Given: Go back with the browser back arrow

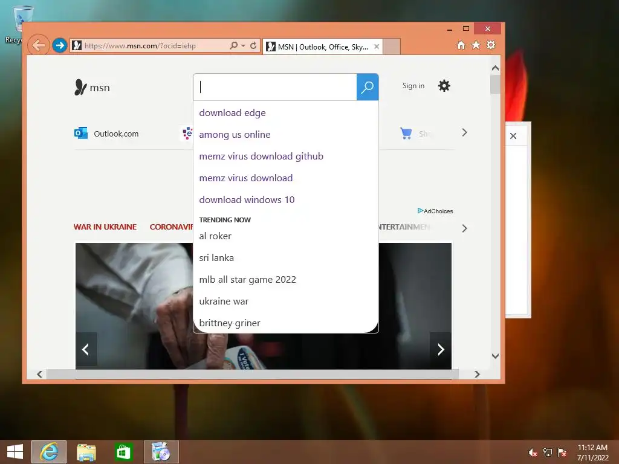Looking at the screenshot, I should (38, 45).
